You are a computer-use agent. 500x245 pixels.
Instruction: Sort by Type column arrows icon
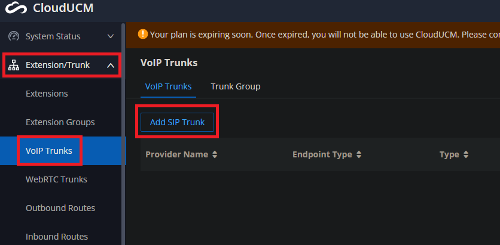pos(466,155)
